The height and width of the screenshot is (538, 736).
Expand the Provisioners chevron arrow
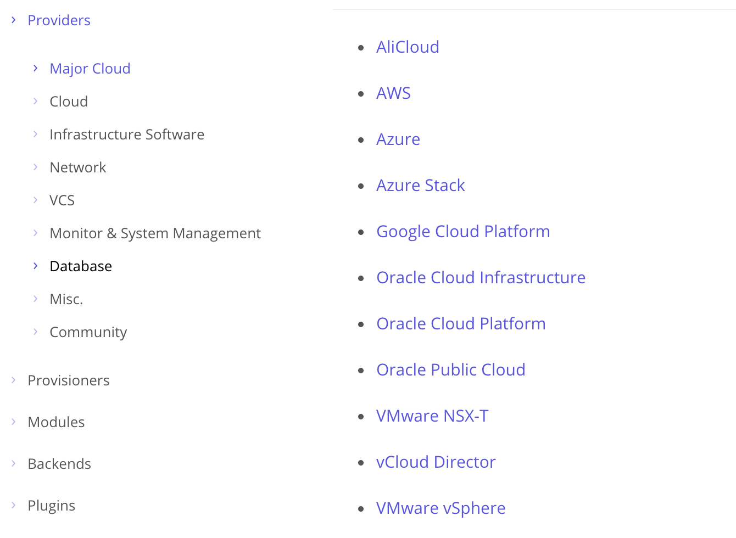14,380
